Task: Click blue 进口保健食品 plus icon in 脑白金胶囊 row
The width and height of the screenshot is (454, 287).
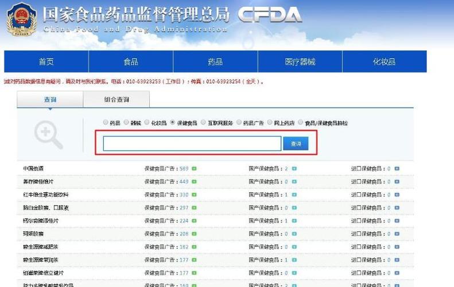Action: tap(397, 208)
